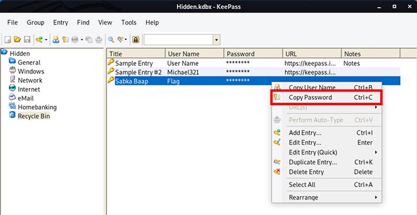The width and height of the screenshot is (417, 215).
Task: Choose Copy User Name in context menu
Action: coord(326,87)
